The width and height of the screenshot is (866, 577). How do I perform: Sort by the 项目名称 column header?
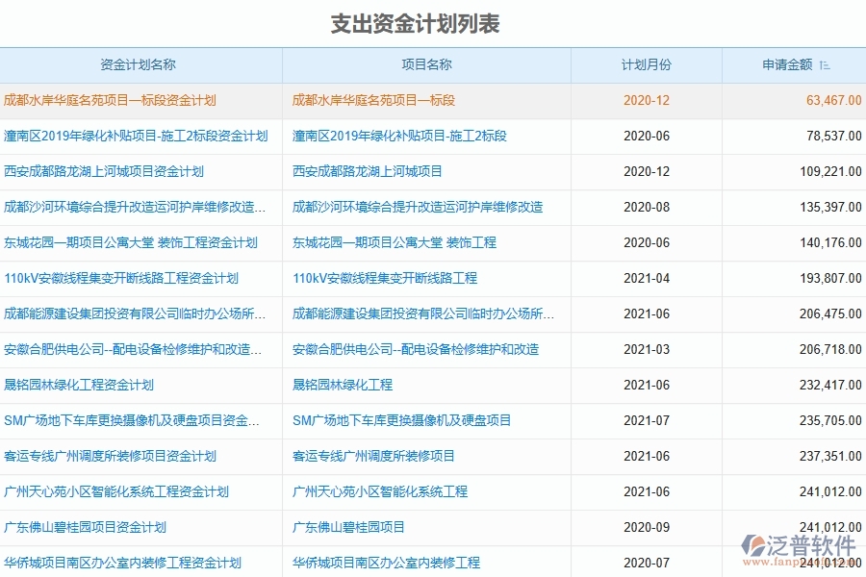tap(427, 63)
